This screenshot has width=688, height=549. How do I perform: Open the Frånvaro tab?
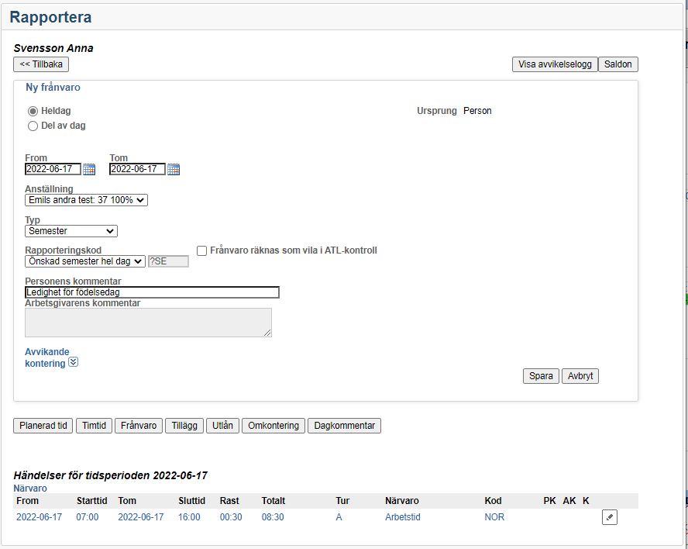(x=139, y=426)
